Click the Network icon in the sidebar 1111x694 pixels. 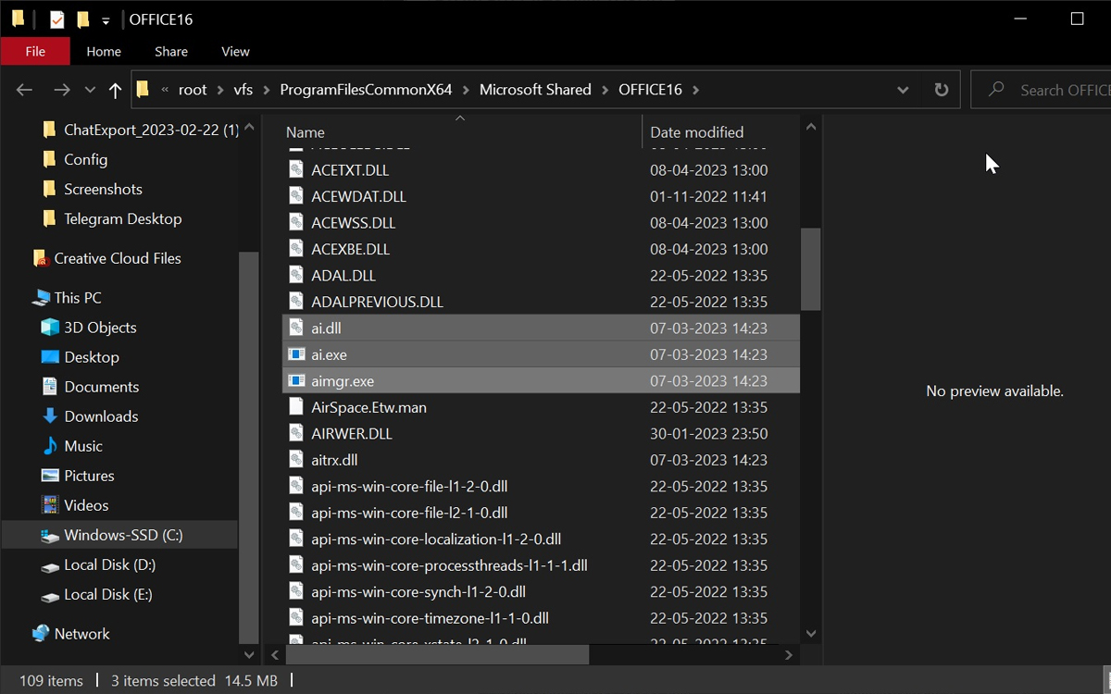point(41,633)
